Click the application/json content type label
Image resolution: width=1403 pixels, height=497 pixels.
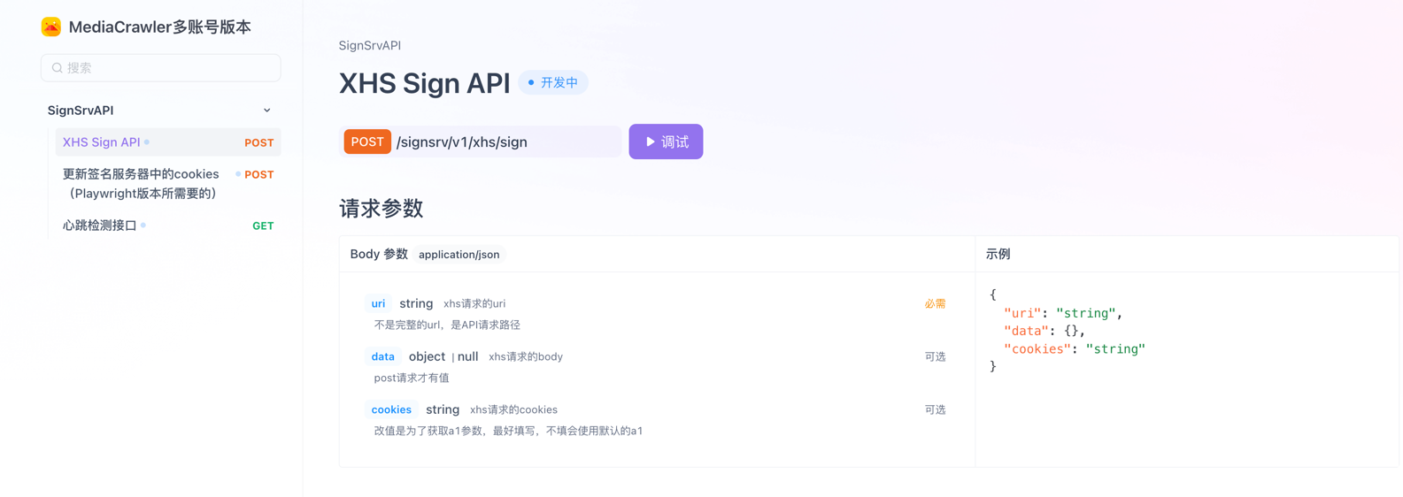click(459, 255)
